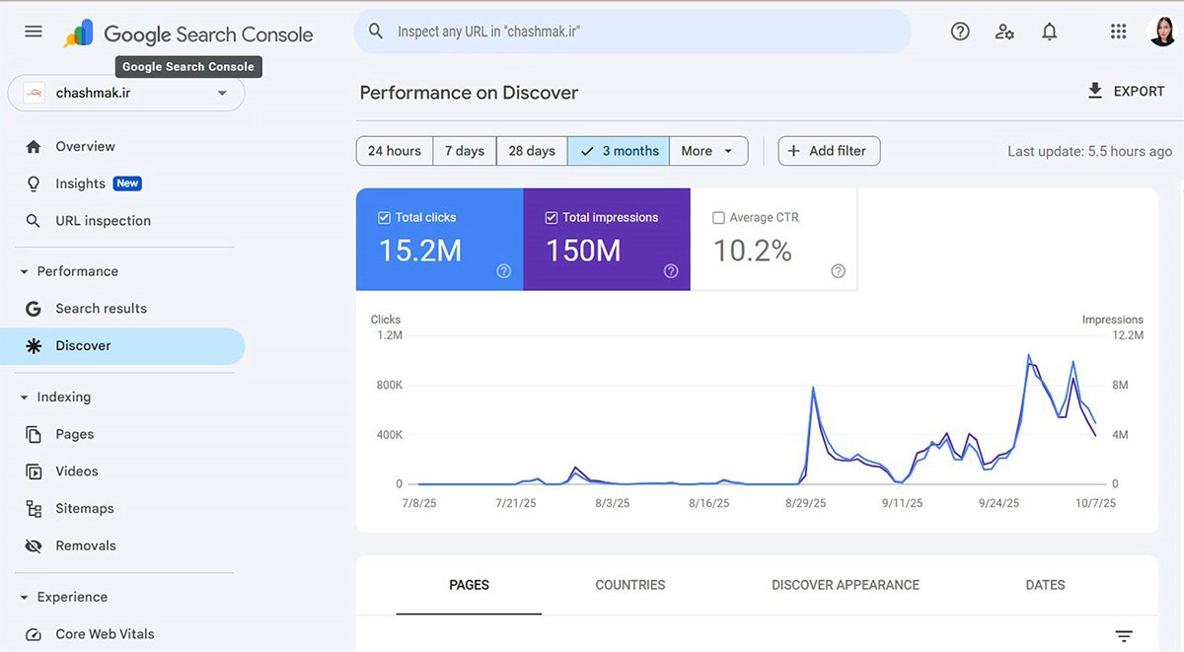1184x652 pixels.
Task: Expand the More date range dropdown
Action: click(707, 151)
